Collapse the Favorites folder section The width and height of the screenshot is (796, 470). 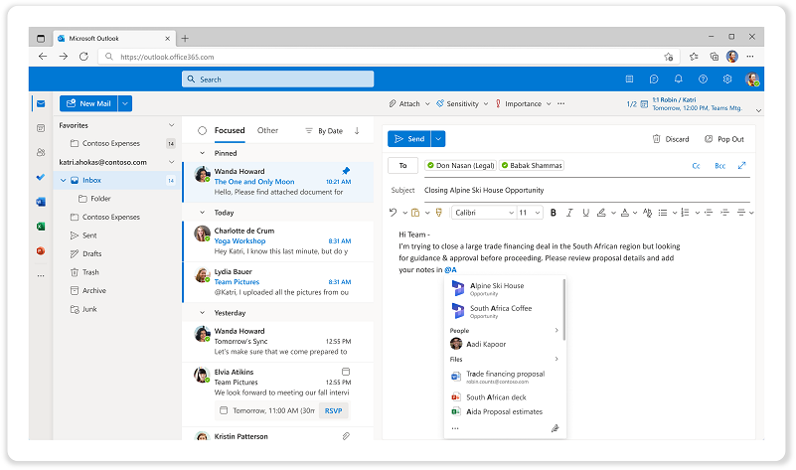click(x=171, y=126)
